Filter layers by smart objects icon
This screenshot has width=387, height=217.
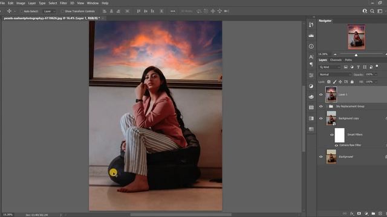pyautogui.click(x=371, y=67)
